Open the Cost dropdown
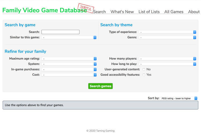Viewport: 201px width, 134px height. (69, 75)
